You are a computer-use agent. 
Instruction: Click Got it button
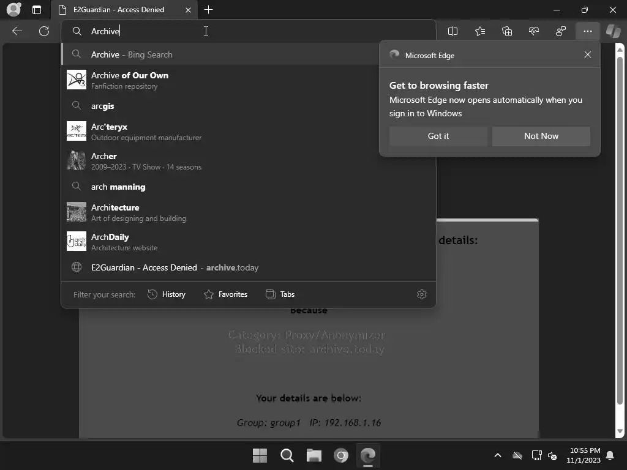[x=438, y=136]
